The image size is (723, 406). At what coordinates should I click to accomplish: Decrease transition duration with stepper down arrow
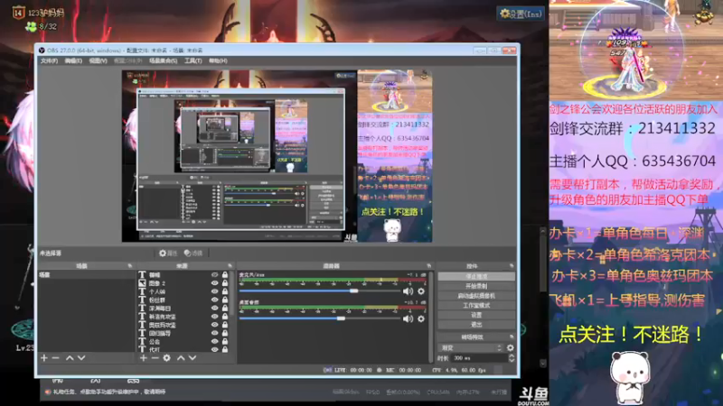pyautogui.click(x=512, y=360)
